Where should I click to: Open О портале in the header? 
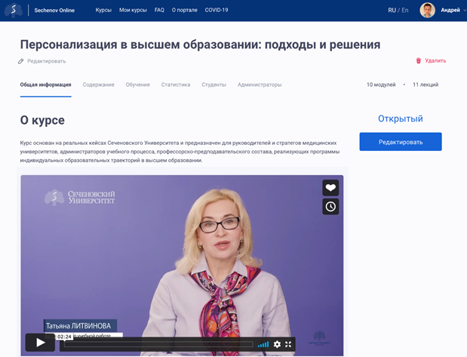pyautogui.click(x=184, y=10)
